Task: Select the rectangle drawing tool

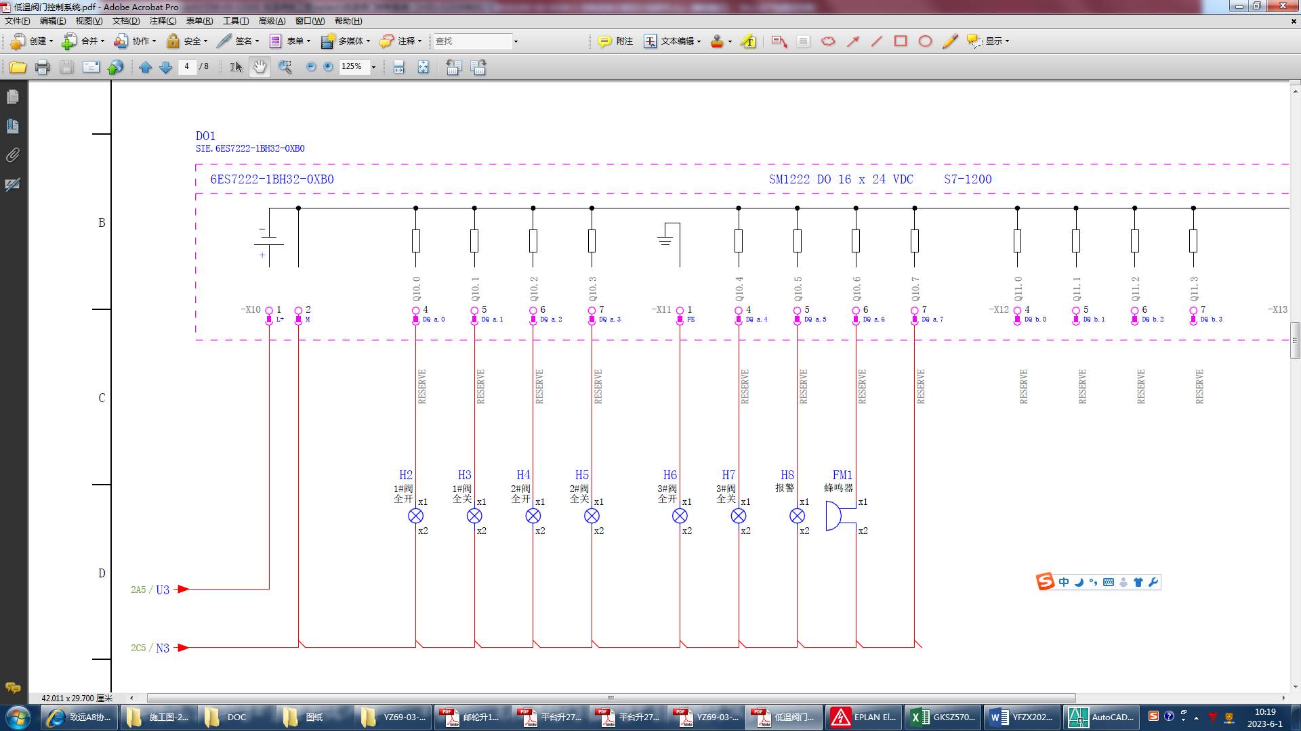Action: (901, 41)
